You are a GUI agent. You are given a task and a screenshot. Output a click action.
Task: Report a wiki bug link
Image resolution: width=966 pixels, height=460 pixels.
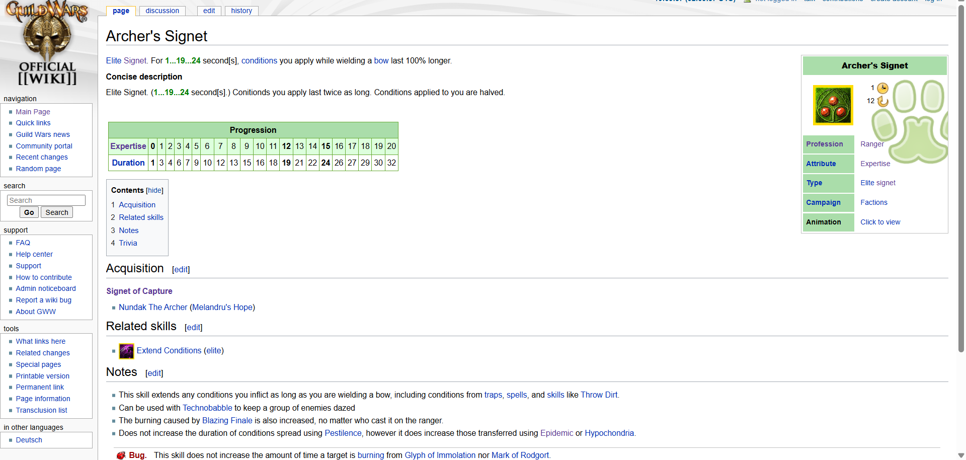point(43,300)
